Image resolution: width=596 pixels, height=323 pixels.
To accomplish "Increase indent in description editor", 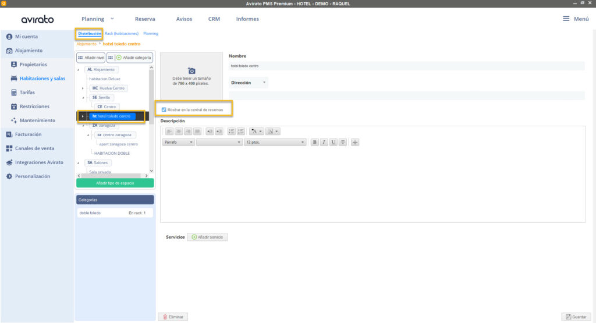I will click(x=219, y=132).
